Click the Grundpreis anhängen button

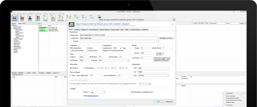[x=166, y=38]
